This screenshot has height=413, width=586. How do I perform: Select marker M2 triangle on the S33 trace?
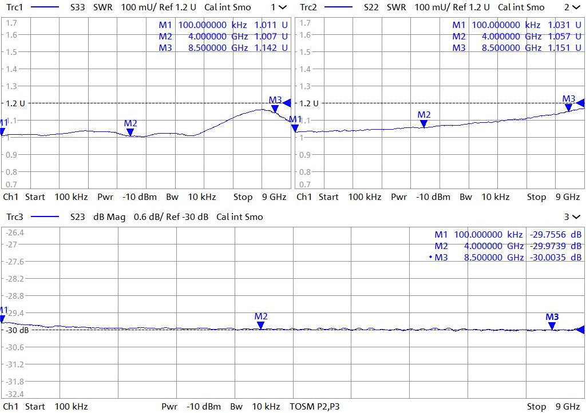point(130,133)
